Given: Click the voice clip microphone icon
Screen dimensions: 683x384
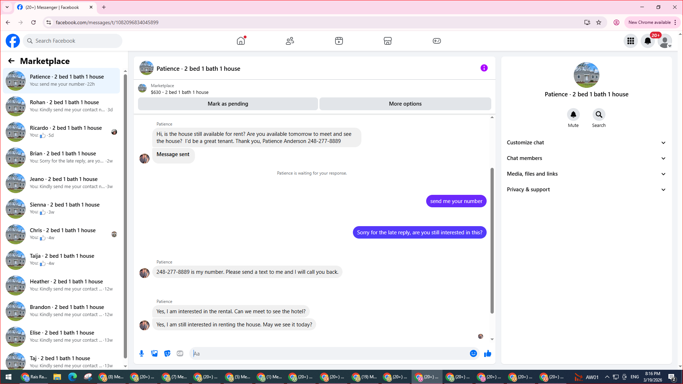Looking at the screenshot, I should [x=142, y=353].
